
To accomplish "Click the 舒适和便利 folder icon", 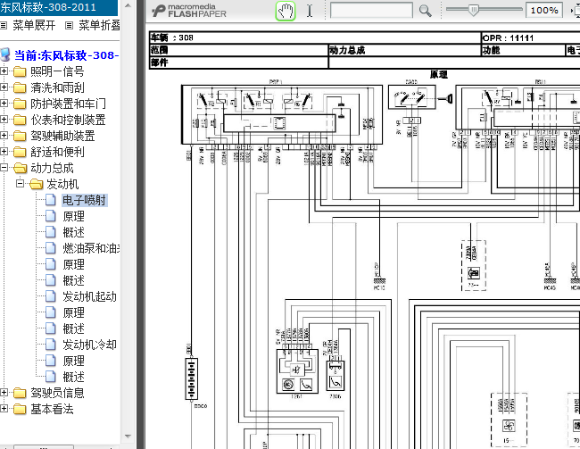I will 20,152.
